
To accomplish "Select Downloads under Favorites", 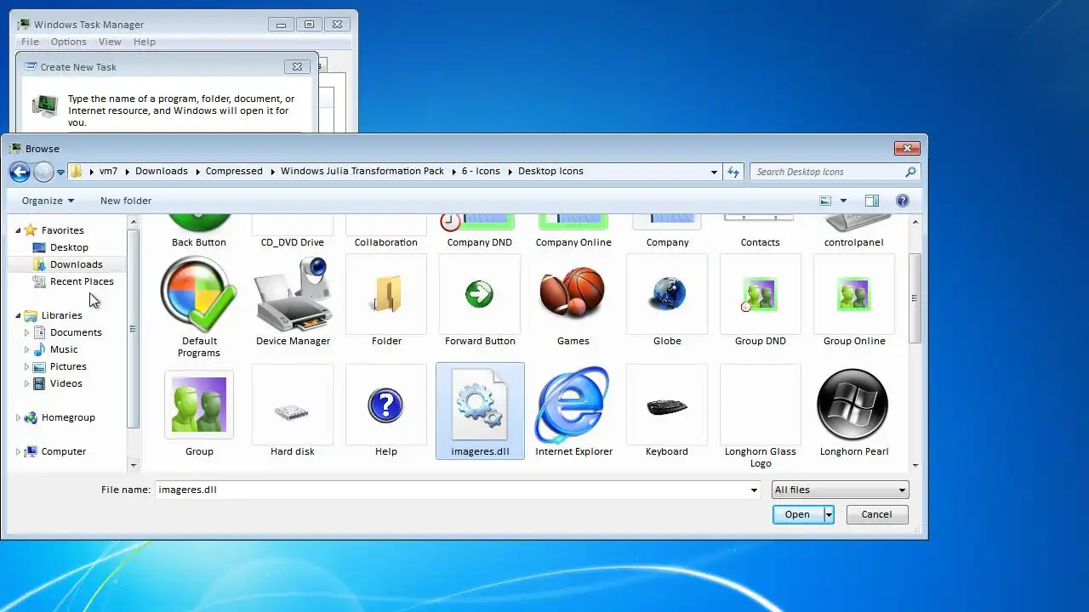I will [x=76, y=264].
